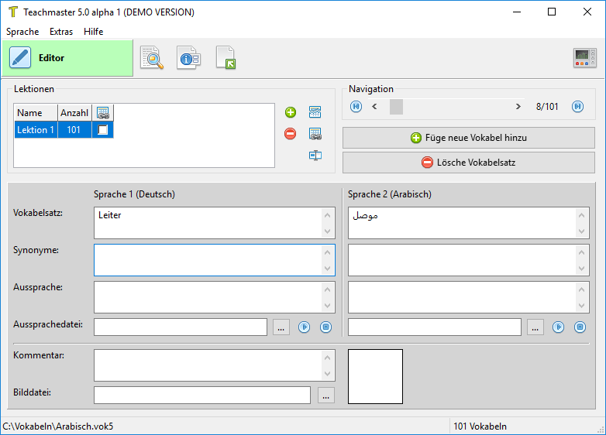Open the vocabulary search toolbar icon
The width and height of the screenshot is (606, 435).
point(152,58)
